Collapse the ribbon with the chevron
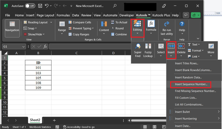This screenshot has height=129, width=222. pyautogui.click(x=198, y=38)
